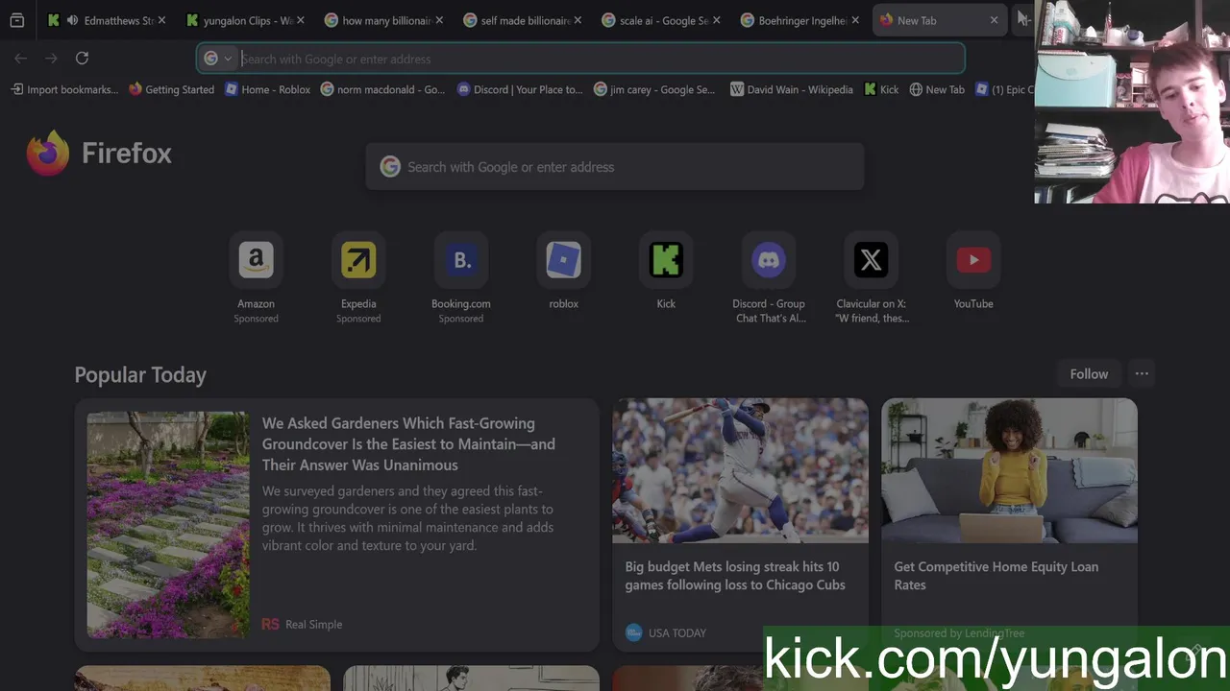Open the YouTube shortcut tile

point(973,260)
